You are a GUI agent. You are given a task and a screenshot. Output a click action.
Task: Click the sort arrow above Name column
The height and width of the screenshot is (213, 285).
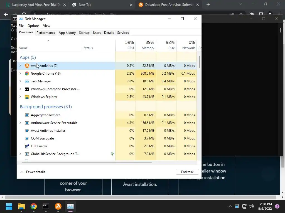click(x=48, y=41)
